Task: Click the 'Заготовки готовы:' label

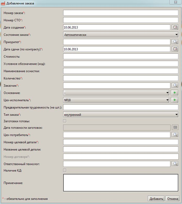Action: click(x=17, y=121)
